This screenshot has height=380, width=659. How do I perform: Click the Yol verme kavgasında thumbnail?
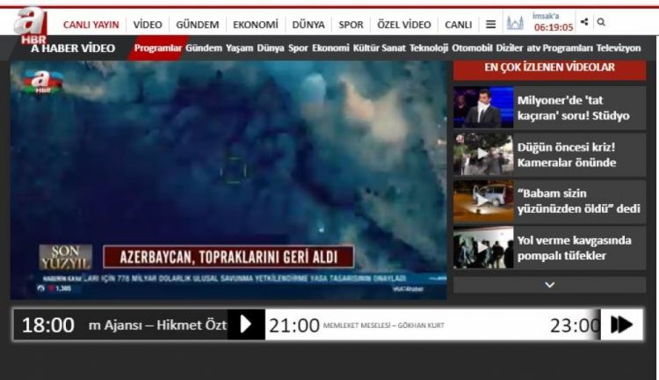click(482, 248)
